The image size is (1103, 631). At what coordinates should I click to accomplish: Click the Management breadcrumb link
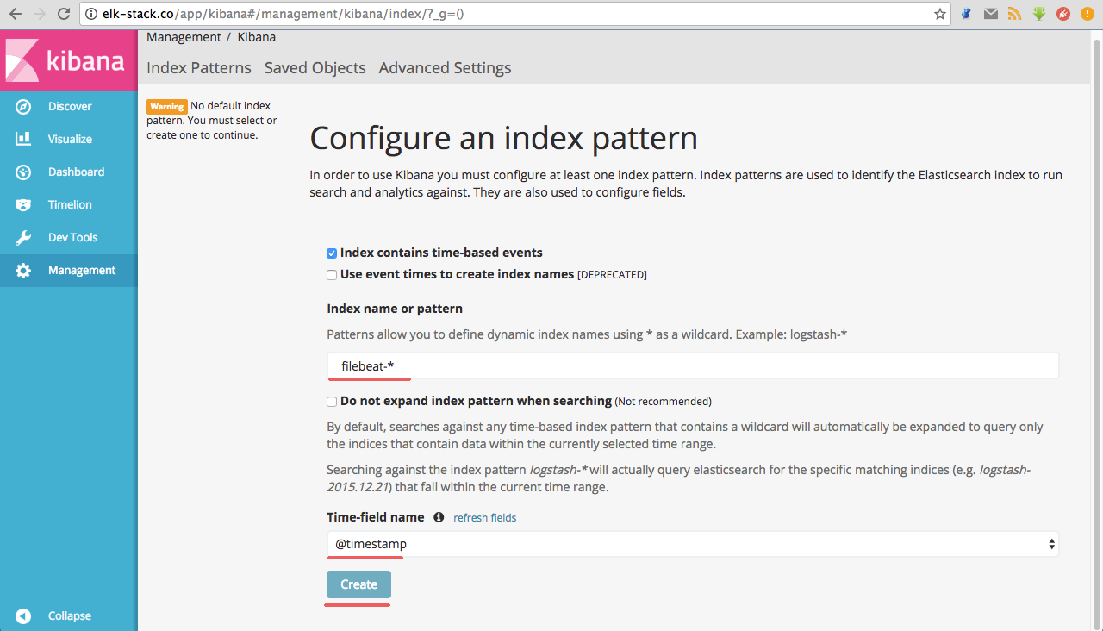pyautogui.click(x=184, y=36)
